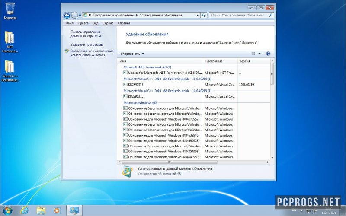Sort by the Версия column header
The width and height of the screenshot is (346, 216).
[x=254, y=61]
